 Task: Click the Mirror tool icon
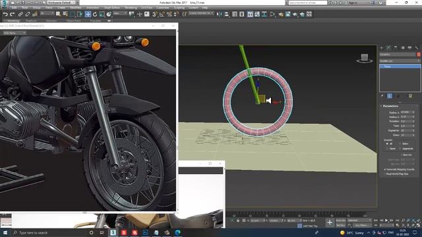point(220,14)
